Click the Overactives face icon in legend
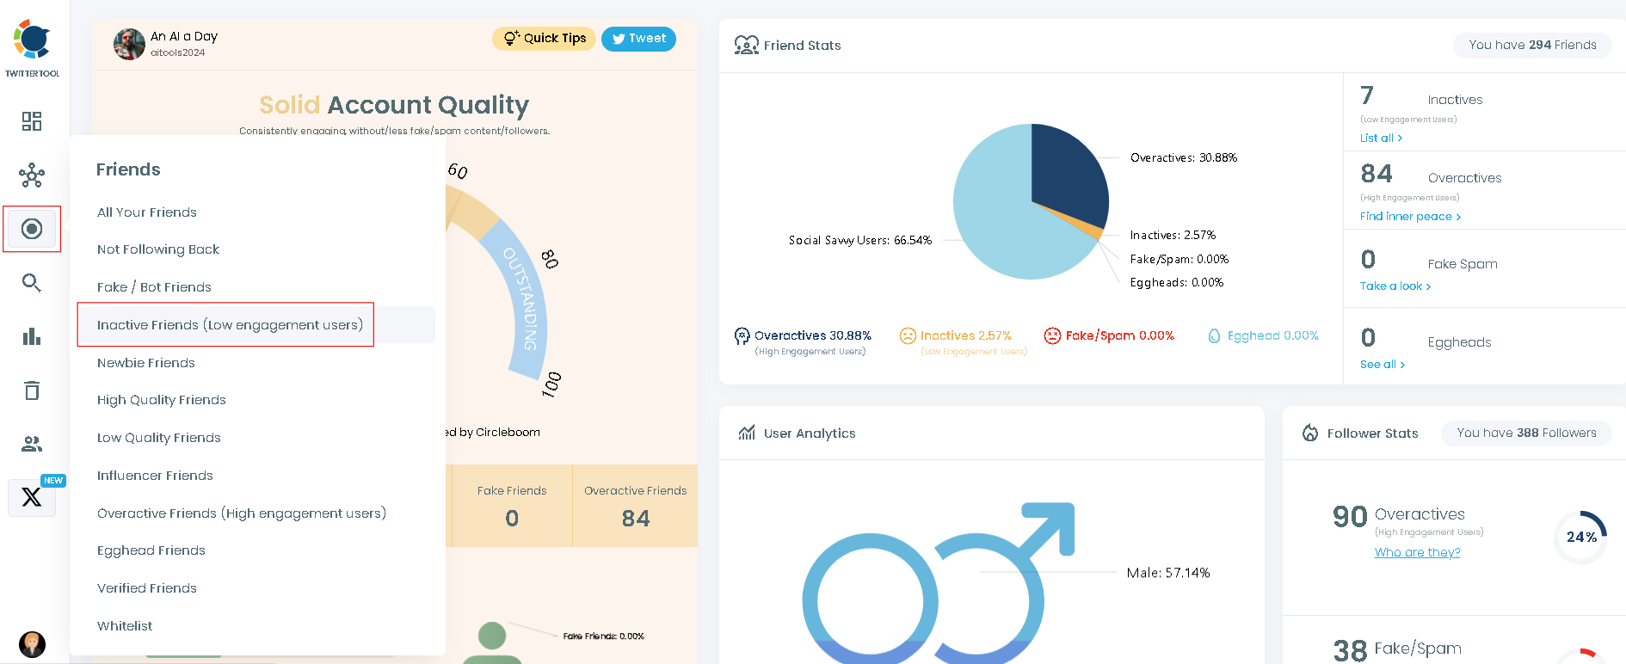1626x664 pixels. [x=742, y=336]
